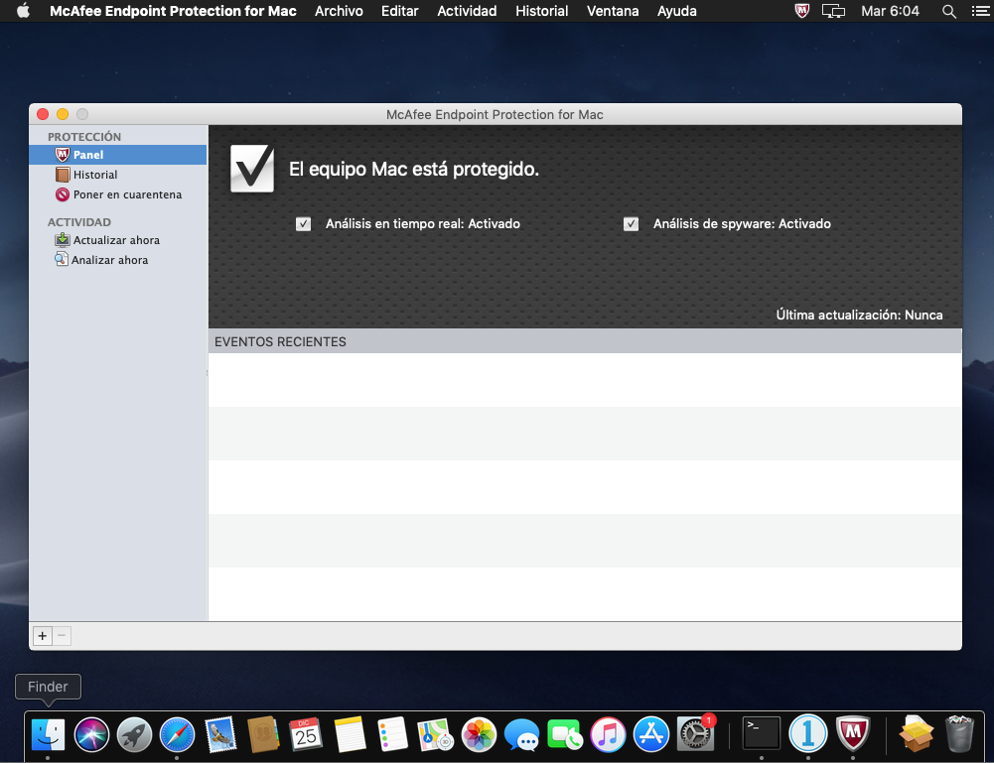Open the McAfee Endpoint Protection app menu

(173, 11)
